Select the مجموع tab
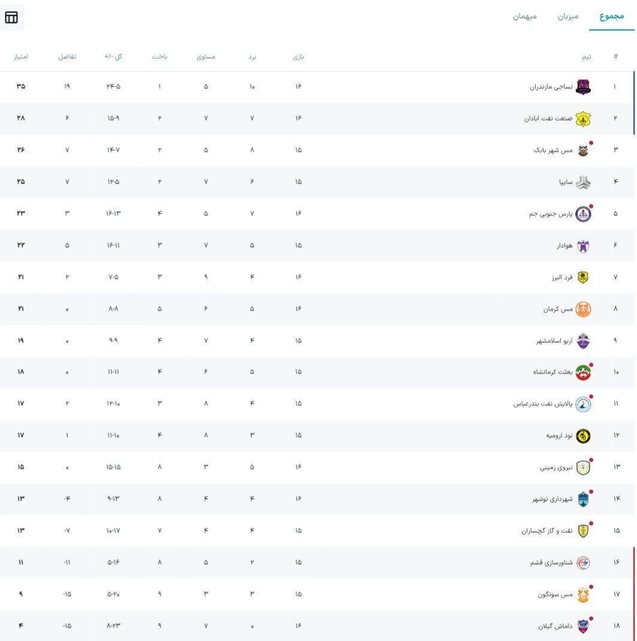 click(611, 16)
